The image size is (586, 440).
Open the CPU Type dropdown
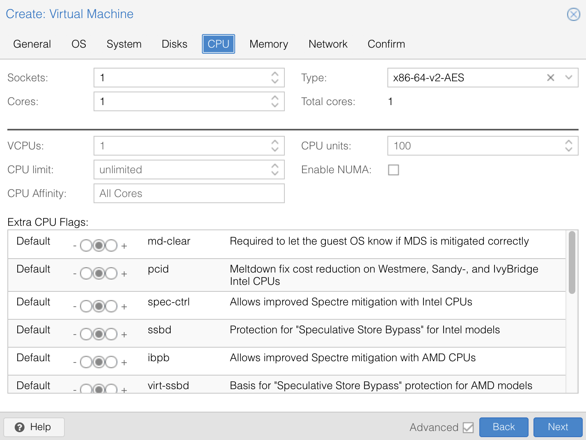pos(568,78)
